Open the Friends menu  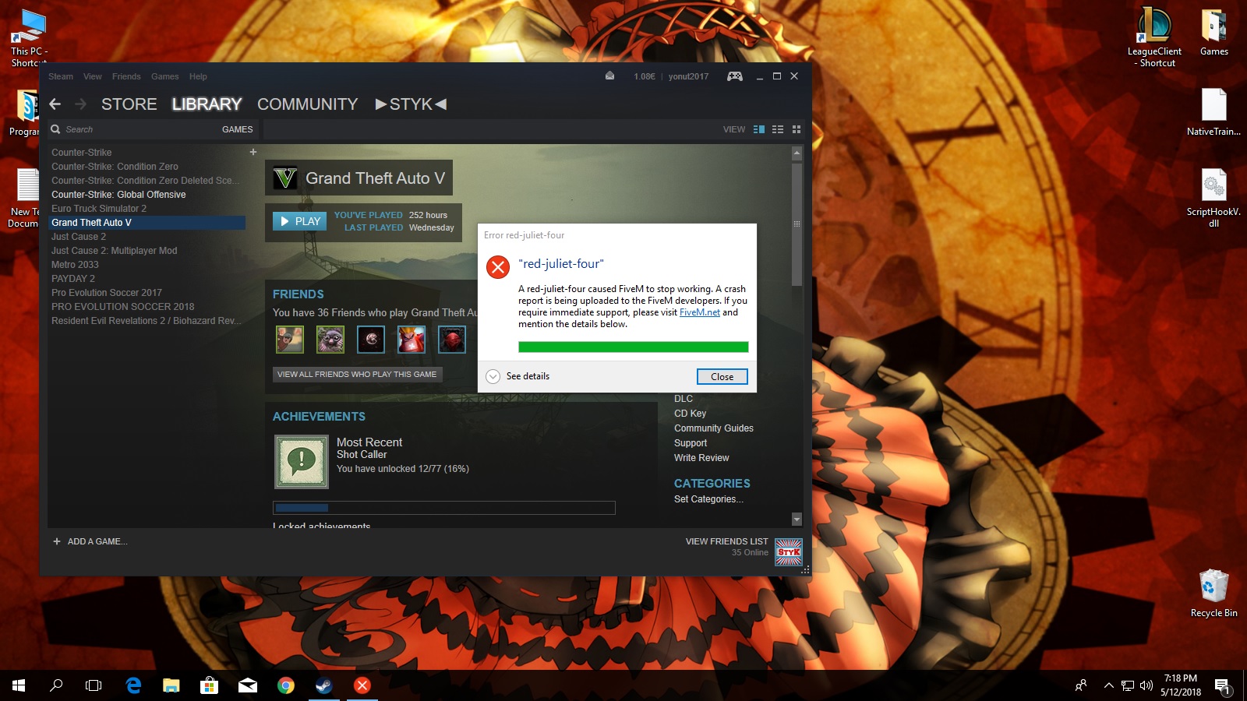126,76
